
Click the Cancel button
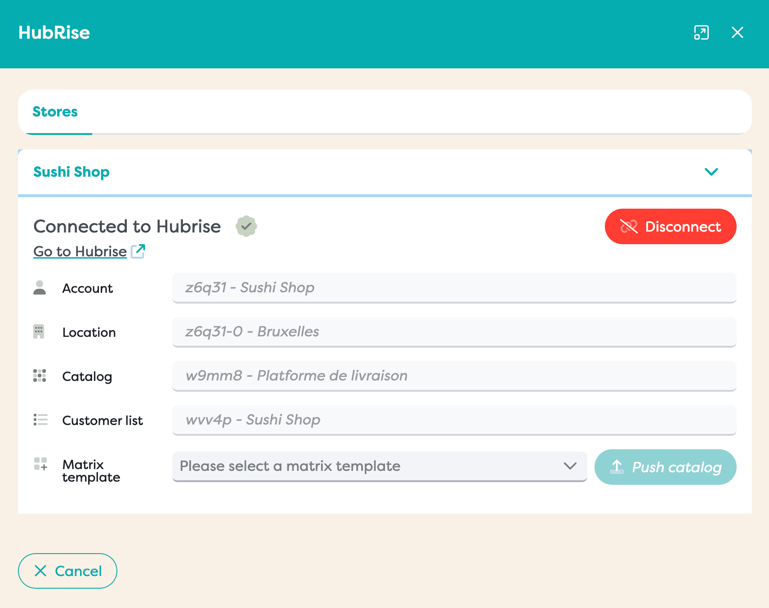click(x=67, y=571)
